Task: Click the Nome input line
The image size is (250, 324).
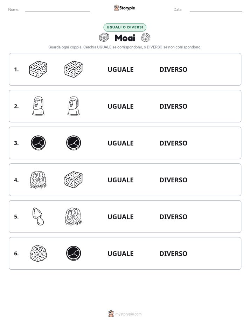Action: (57, 10)
